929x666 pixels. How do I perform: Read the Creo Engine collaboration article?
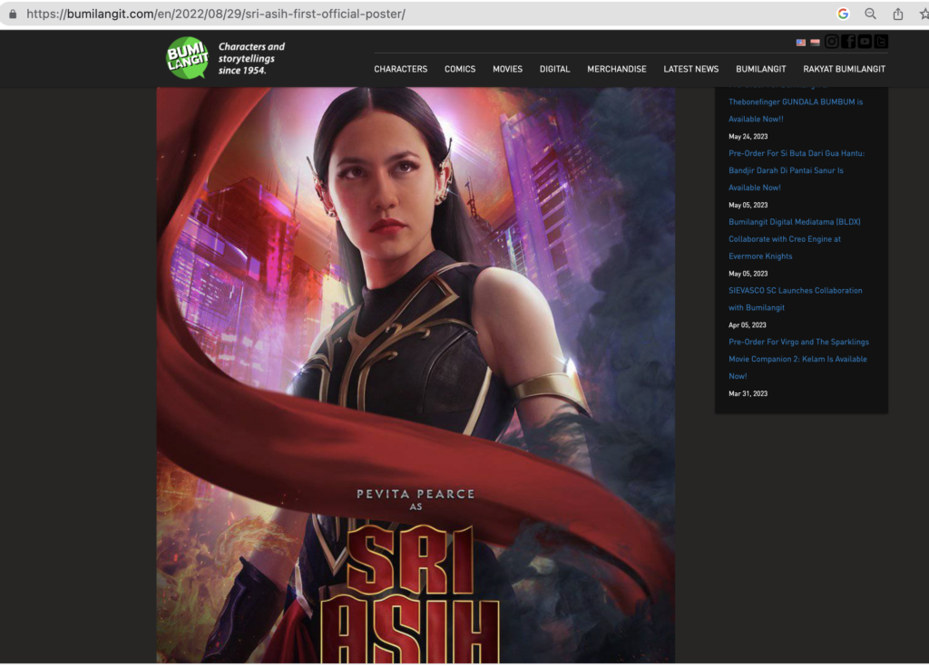pyautogui.click(x=795, y=239)
